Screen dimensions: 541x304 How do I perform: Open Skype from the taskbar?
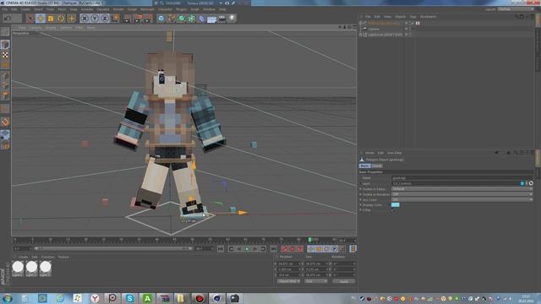[x=129, y=298]
